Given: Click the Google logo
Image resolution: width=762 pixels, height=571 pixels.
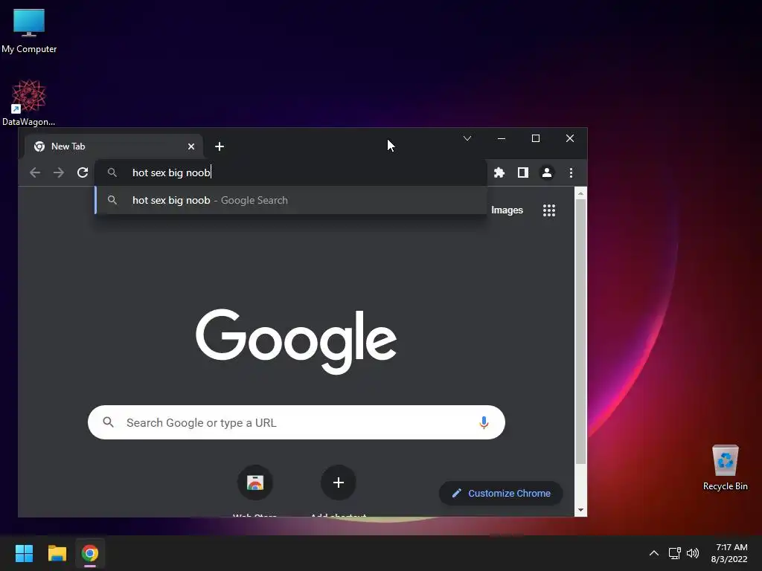Looking at the screenshot, I should (x=296, y=341).
